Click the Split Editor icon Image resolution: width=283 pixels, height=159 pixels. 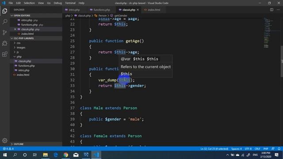(x=272, y=10)
